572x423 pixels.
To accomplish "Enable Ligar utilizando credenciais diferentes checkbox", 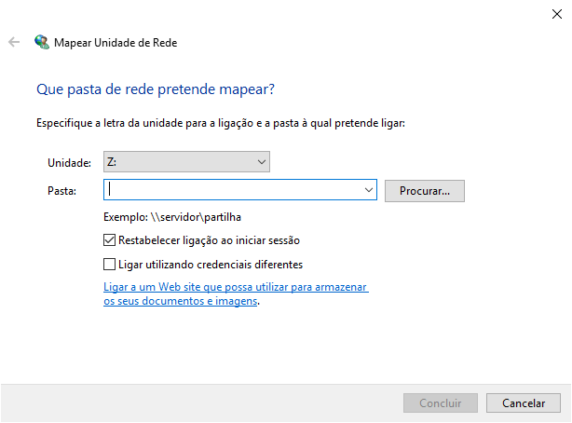I will pos(111,264).
